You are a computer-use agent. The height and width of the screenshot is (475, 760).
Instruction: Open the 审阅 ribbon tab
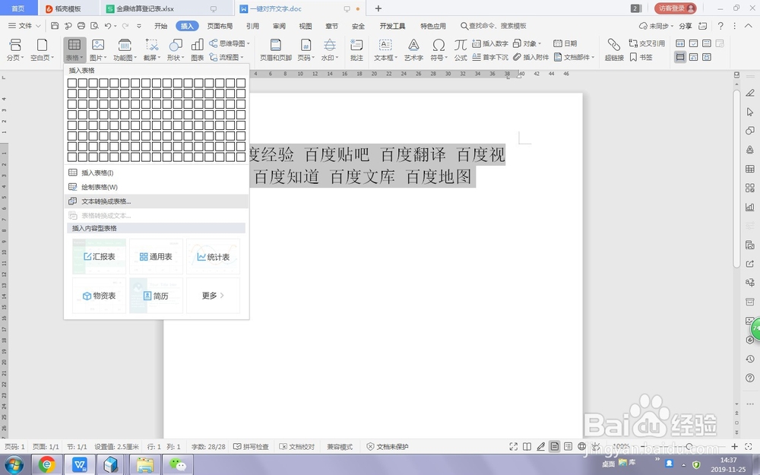click(279, 26)
